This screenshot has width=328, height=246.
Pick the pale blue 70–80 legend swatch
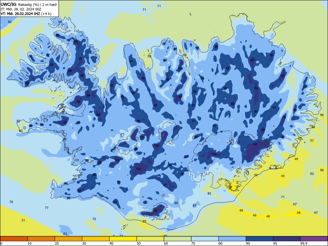click(205, 239)
